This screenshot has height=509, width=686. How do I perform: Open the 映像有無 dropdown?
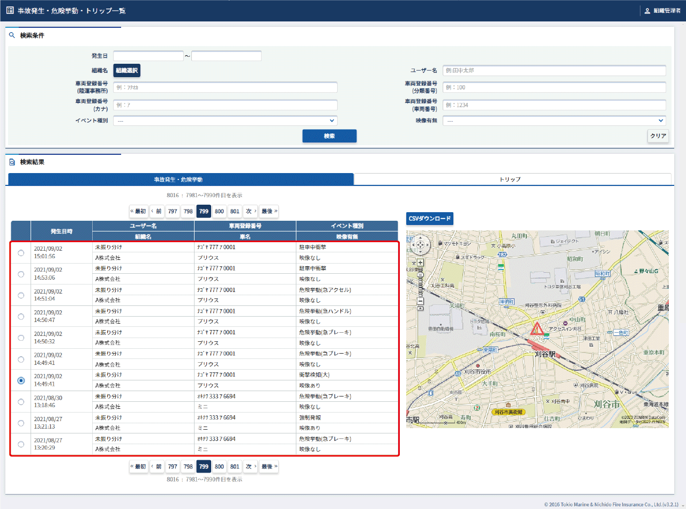click(x=554, y=121)
